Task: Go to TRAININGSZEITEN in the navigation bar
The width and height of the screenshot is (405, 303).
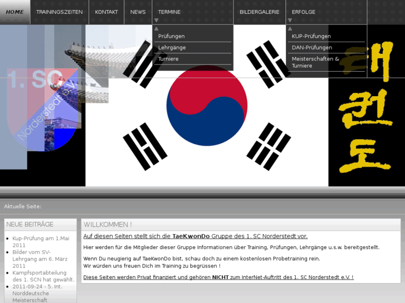Action: click(60, 12)
